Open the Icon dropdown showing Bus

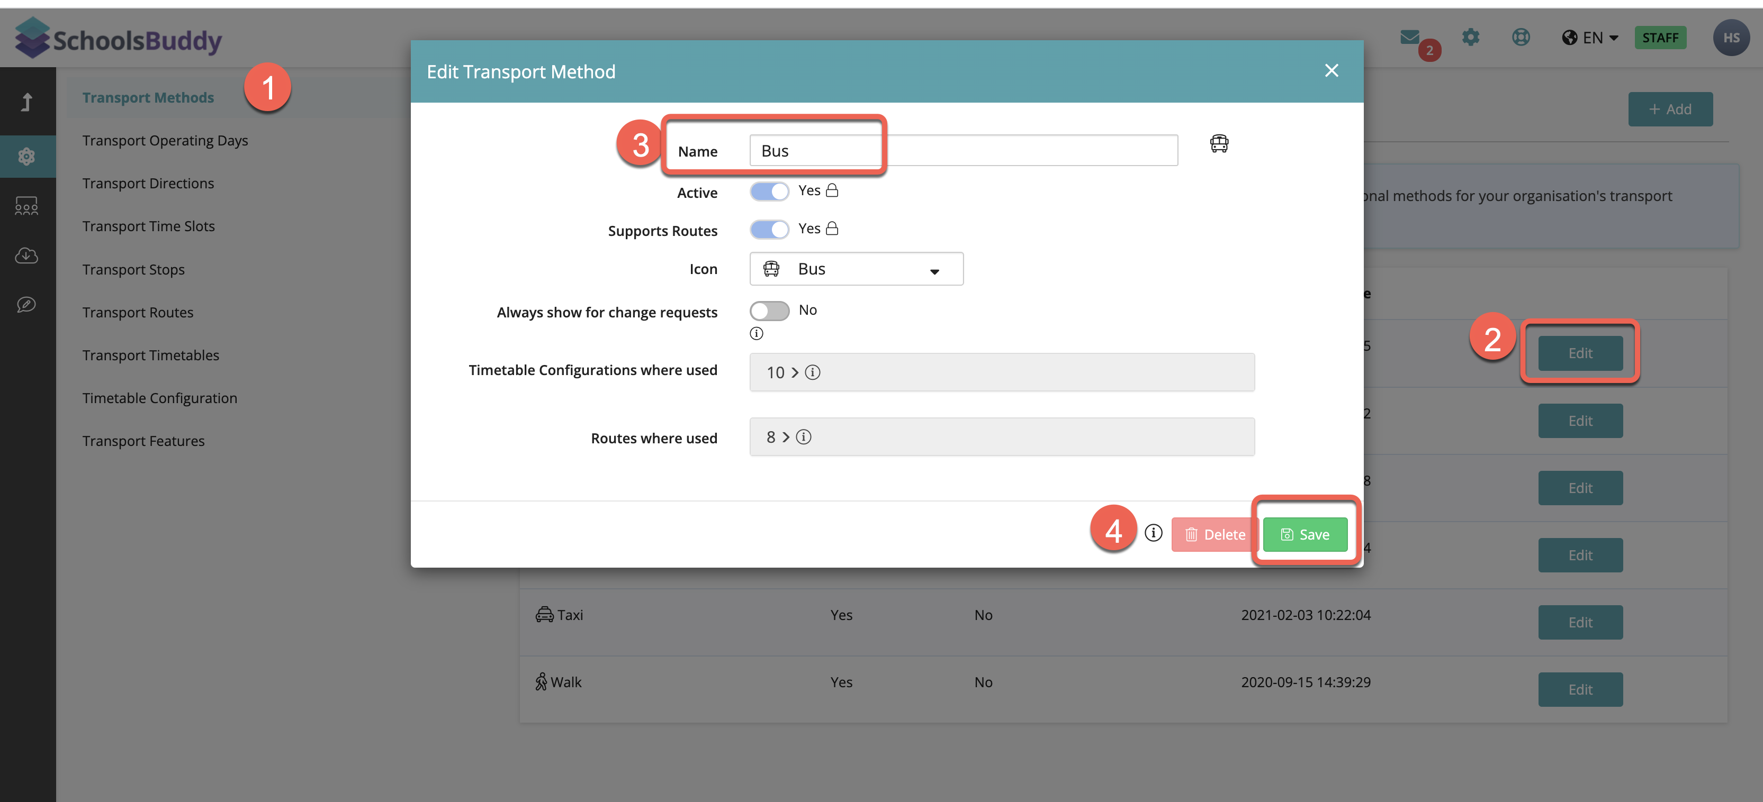click(856, 269)
